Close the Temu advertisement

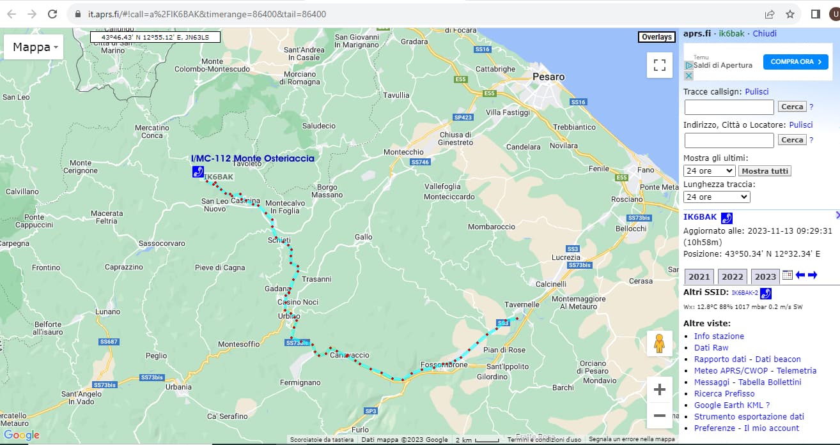click(x=688, y=75)
